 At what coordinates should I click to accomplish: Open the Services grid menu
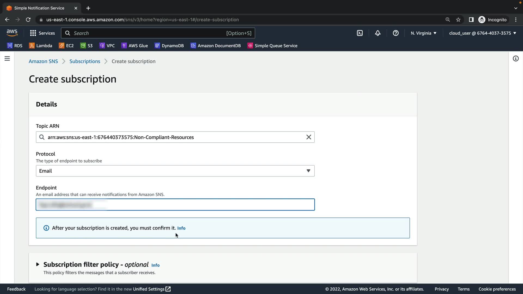coord(42,33)
